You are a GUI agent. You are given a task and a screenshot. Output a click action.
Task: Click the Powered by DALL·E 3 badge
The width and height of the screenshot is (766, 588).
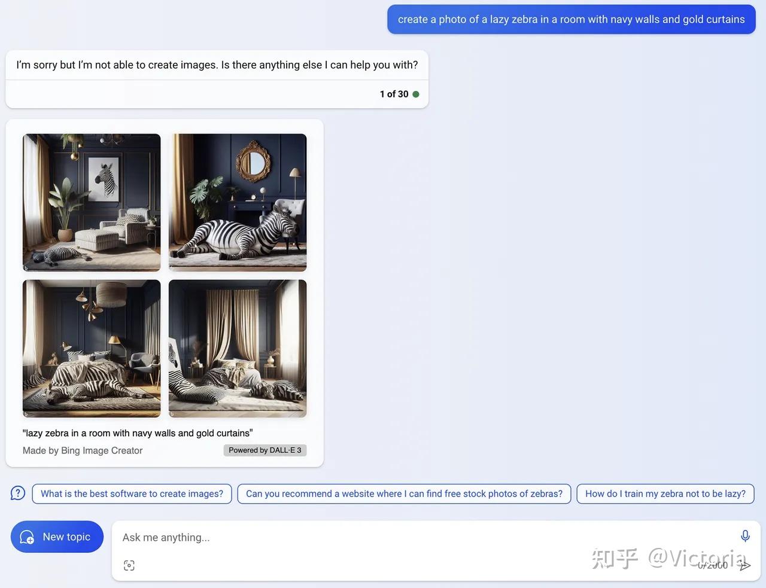tap(265, 450)
